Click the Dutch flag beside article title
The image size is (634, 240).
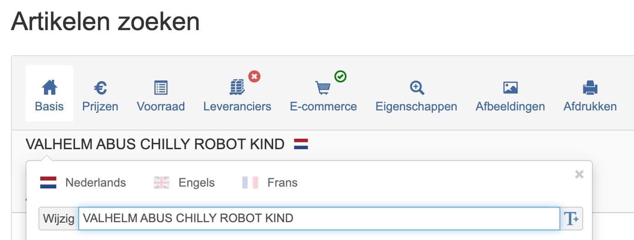tap(301, 144)
